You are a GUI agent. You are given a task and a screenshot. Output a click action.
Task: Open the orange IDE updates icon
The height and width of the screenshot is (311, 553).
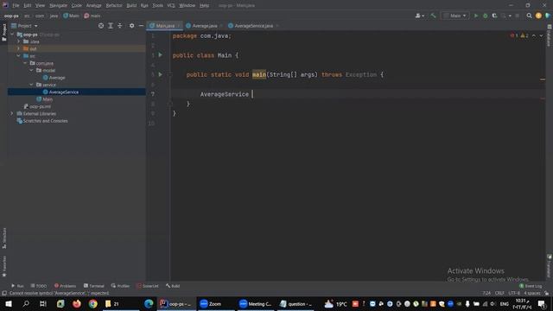pos(538,16)
